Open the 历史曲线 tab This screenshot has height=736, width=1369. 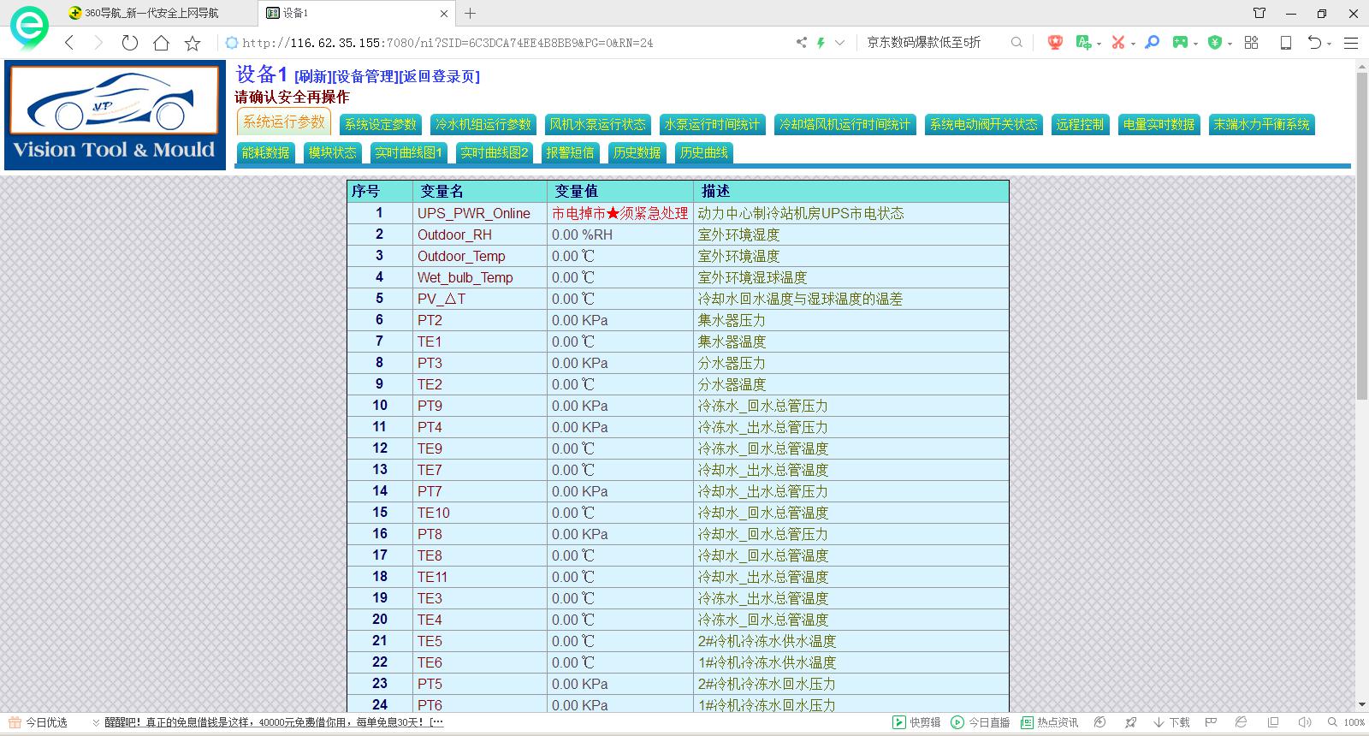point(703,153)
